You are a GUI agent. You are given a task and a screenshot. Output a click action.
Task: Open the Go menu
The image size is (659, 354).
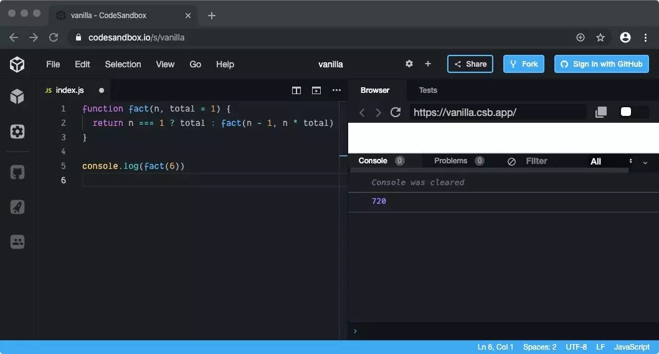195,64
